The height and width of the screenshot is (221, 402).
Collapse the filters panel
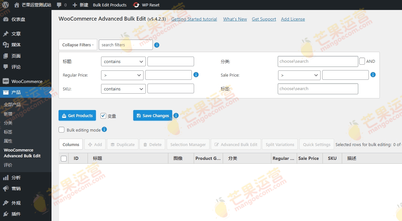(78, 45)
